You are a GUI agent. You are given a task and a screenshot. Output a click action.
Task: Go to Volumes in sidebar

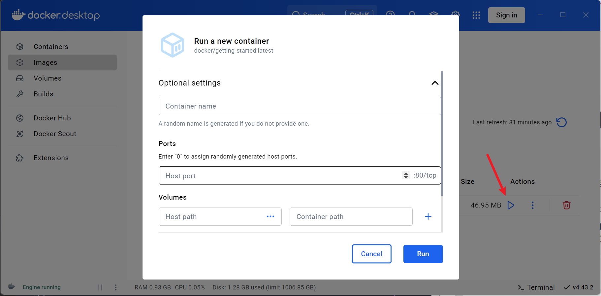click(x=47, y=78)
